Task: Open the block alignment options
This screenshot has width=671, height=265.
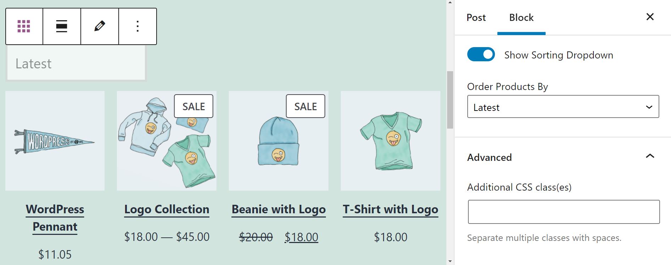Action: click(62, 26)
